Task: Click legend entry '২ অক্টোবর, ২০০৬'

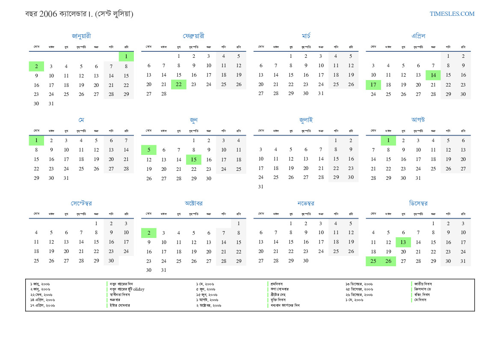Action: [x=209, y=306]
